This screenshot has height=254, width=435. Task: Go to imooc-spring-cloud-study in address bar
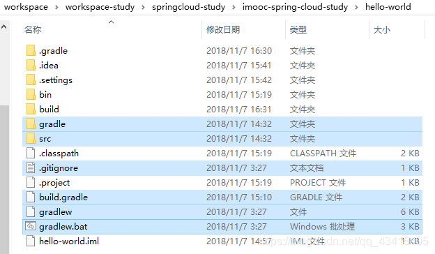(x=295, y=7)
